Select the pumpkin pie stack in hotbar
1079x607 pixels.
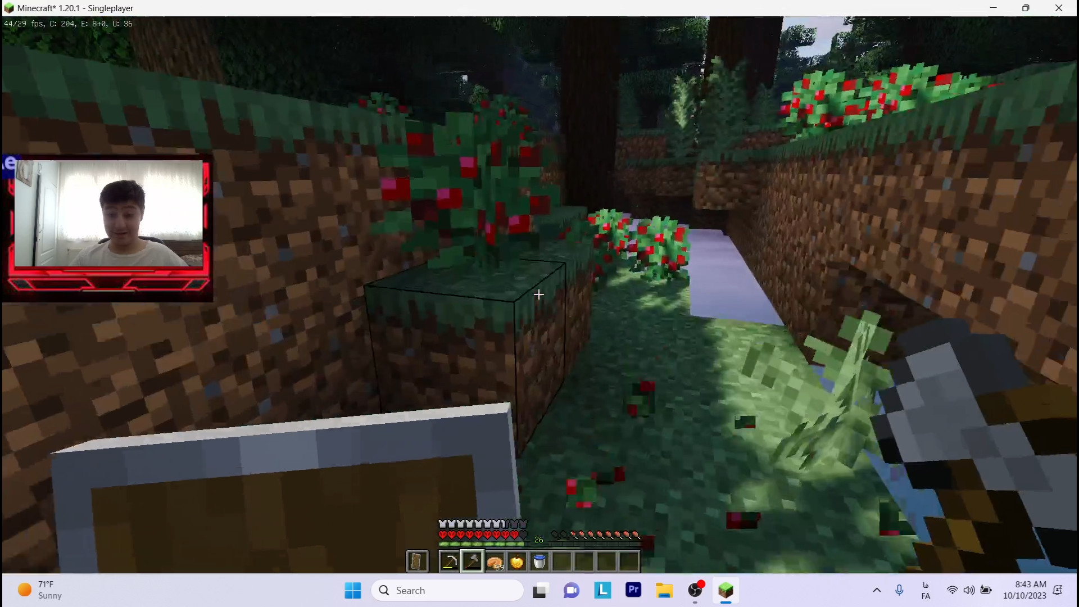pos(495,561)
